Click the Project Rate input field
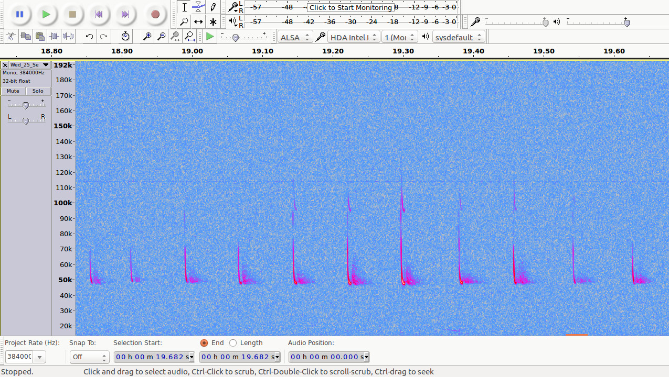This screenshot has height=377, width=669. [x=19, y=357]
